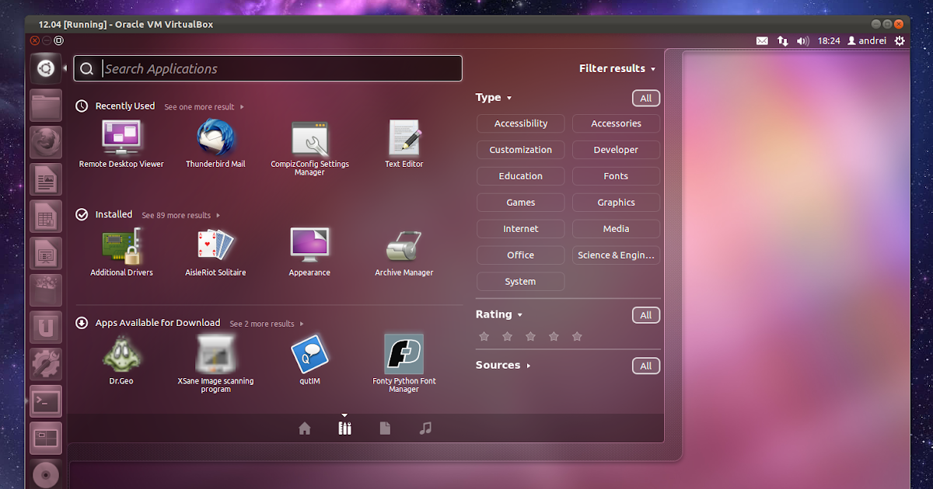Expand the Sources section
This screenshot has width=933, height=489.
click(503, 365)
